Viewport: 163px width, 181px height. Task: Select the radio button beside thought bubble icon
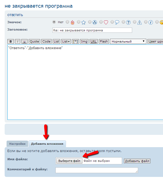pyautogui.click(x=112, y=22)
